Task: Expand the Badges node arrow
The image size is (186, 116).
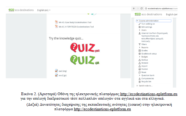Action: coord(139,57)
